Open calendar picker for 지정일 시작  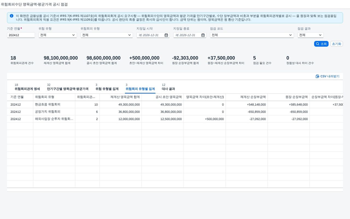(166, 35)
